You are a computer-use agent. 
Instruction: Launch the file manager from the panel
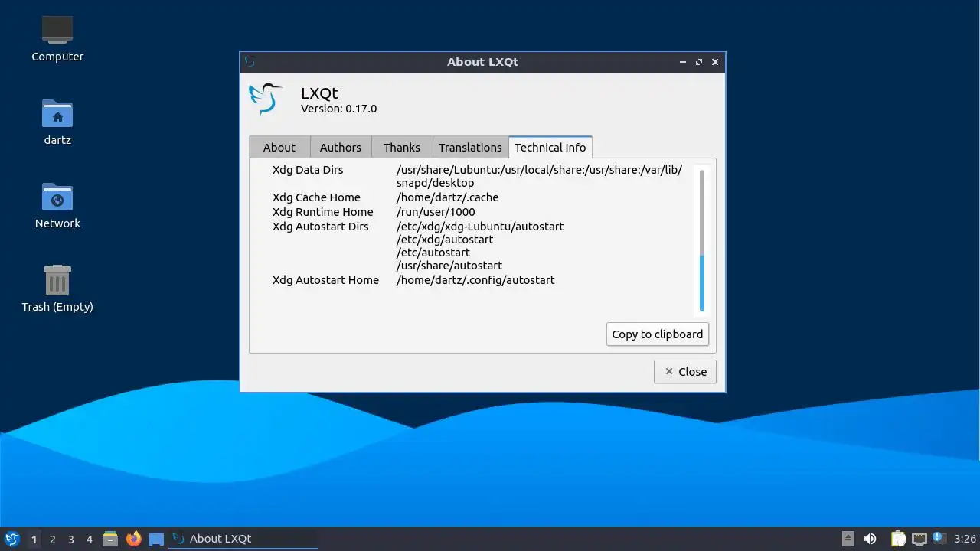[x=110, y=539]
